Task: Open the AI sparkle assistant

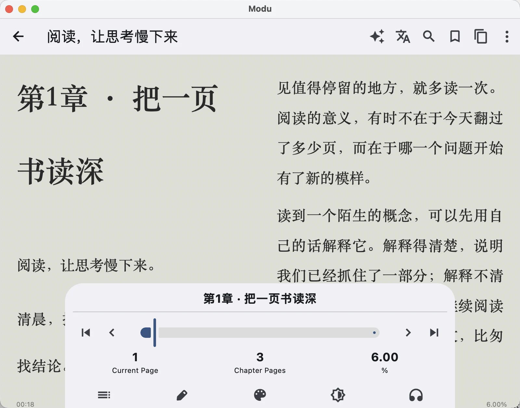Action: [x=377, y=36]
